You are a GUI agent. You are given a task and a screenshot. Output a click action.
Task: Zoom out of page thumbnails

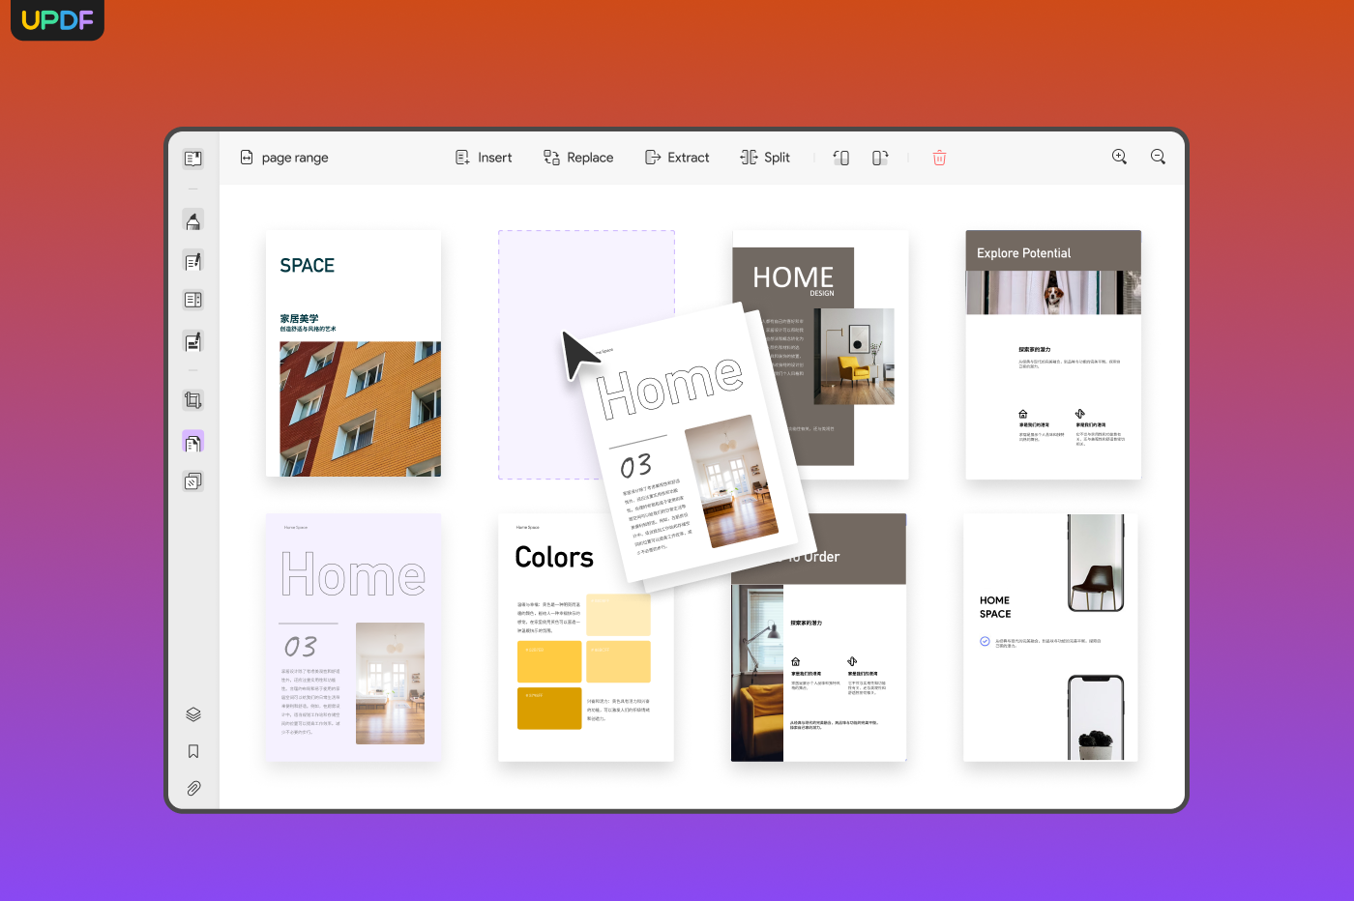pos(1158,157)
